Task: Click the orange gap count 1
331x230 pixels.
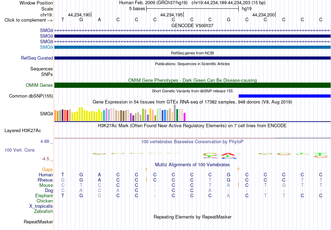Action: click(146, 170)
